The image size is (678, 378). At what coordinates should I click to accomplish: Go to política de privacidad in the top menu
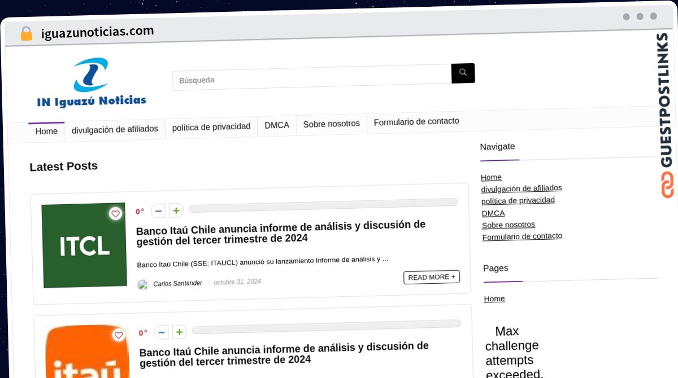coord(211,127)
